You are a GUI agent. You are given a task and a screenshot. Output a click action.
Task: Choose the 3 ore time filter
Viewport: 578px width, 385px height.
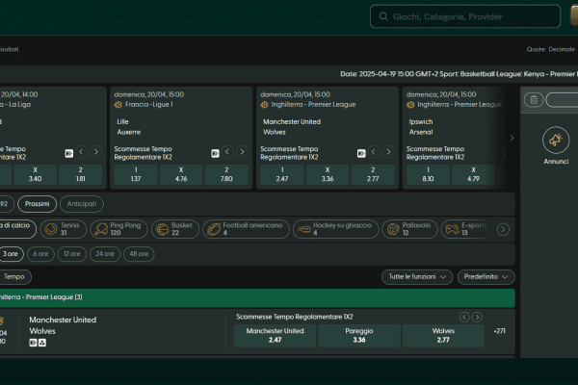tap(11, 254)
